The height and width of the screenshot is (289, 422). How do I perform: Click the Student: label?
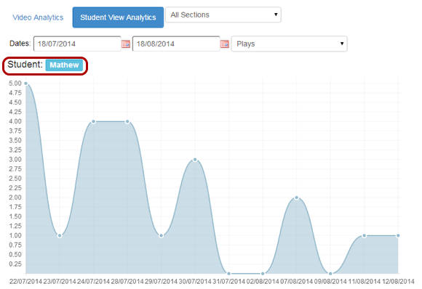[x=25, y=65]
